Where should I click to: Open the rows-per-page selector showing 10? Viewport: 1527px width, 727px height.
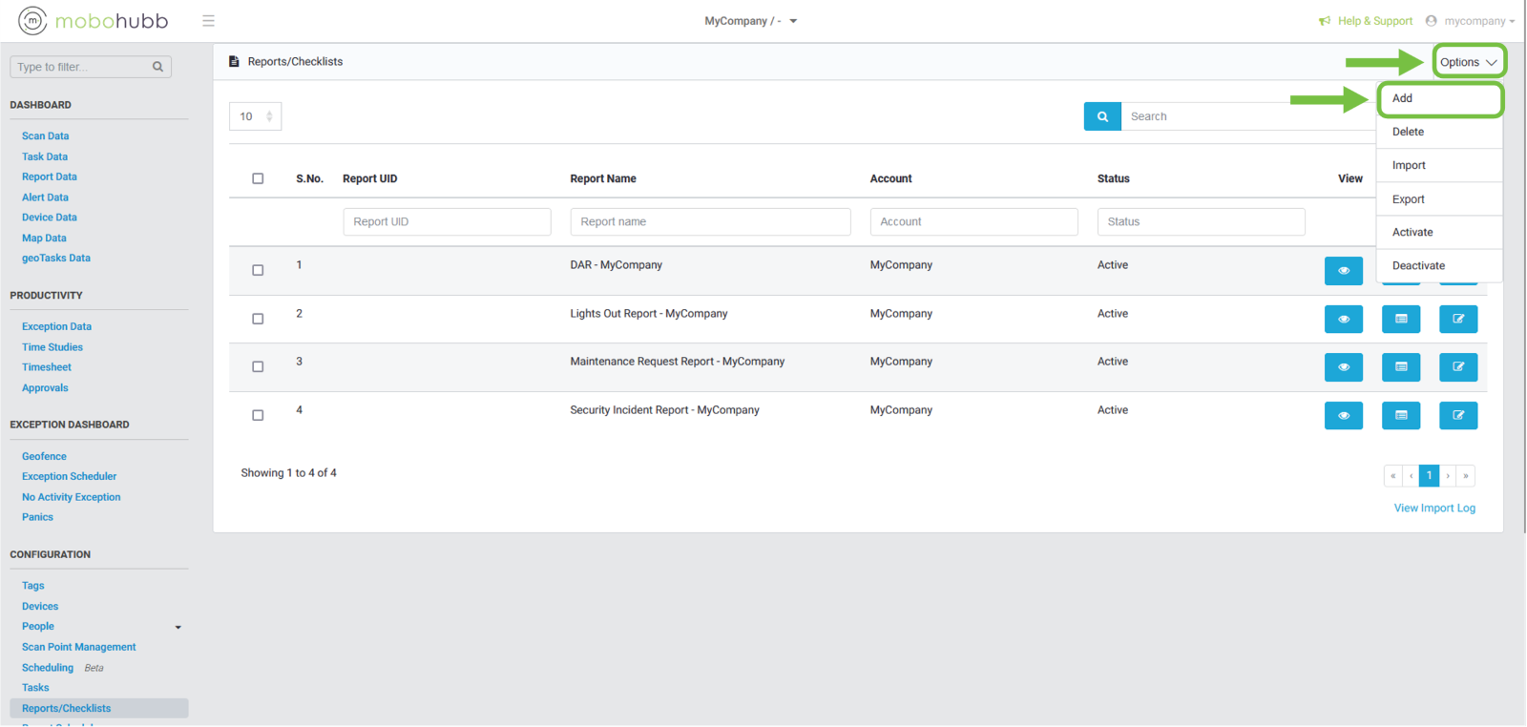255,116
